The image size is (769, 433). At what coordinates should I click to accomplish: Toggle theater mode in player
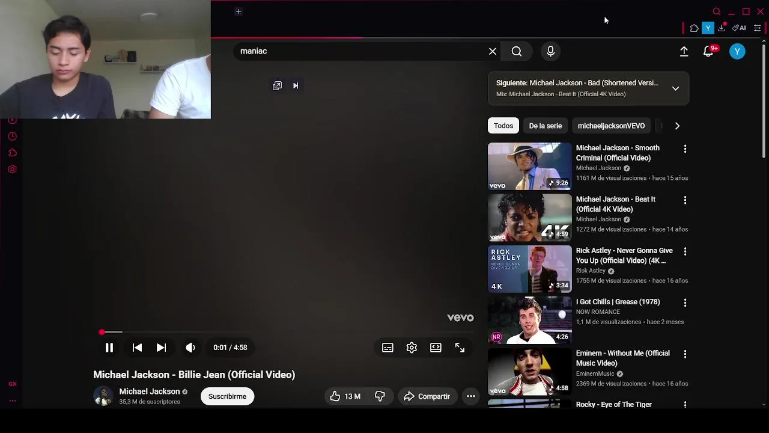436,348
